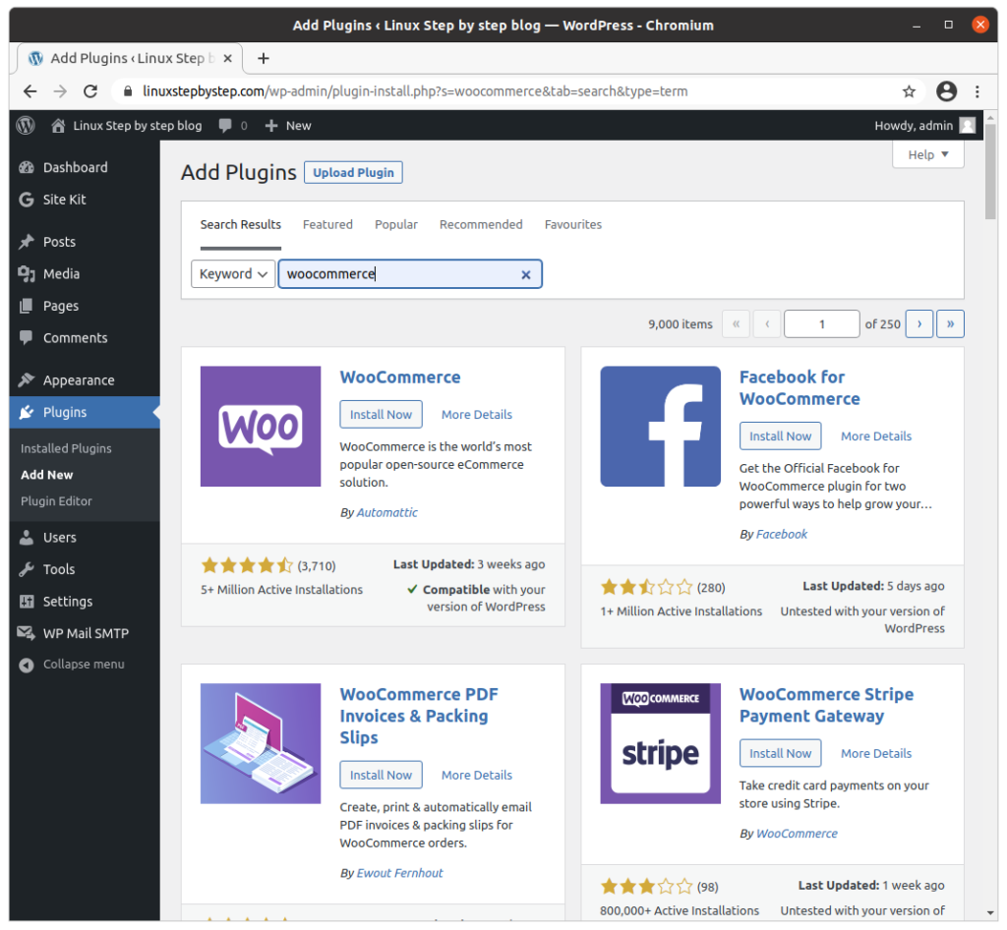Click the Plugins plug icon

click(x=27, y=412)
